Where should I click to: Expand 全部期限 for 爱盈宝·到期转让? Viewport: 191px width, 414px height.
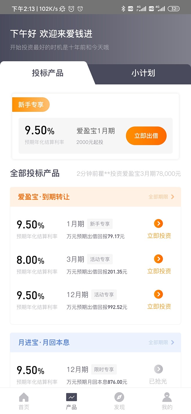pos(161,197)
